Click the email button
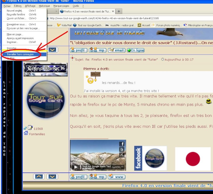213x194 pixels. 117,50
